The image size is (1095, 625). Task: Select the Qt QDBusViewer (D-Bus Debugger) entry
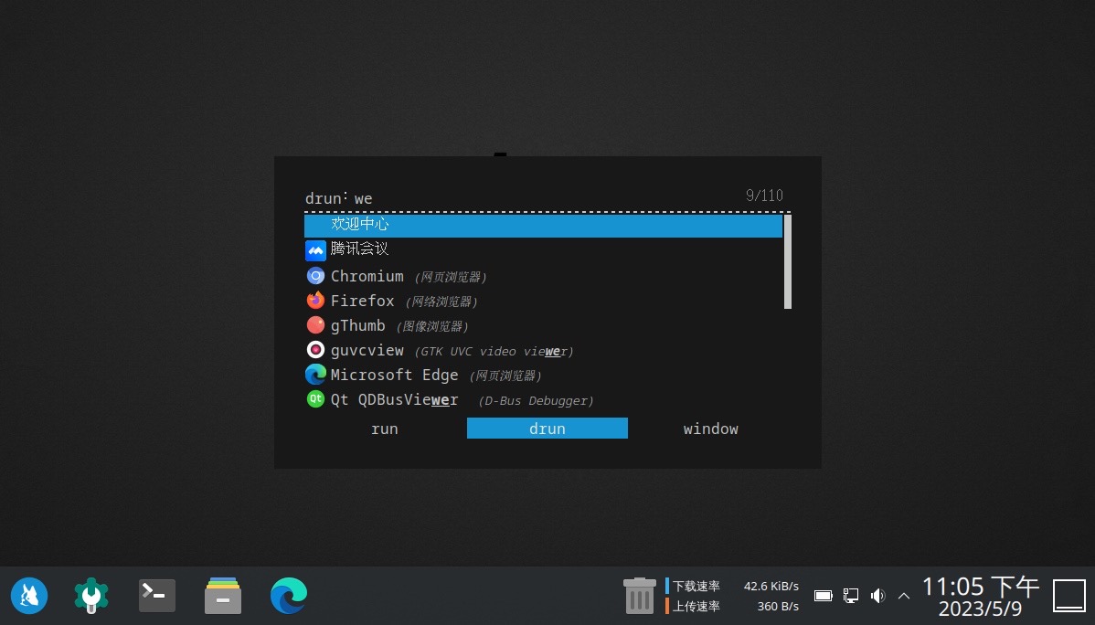462,400
